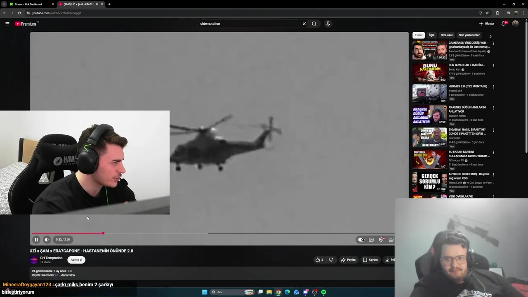This screenshot has height=297, width=528.
Task: Start voice search with the microphone
Action: [x=328, y=24]
